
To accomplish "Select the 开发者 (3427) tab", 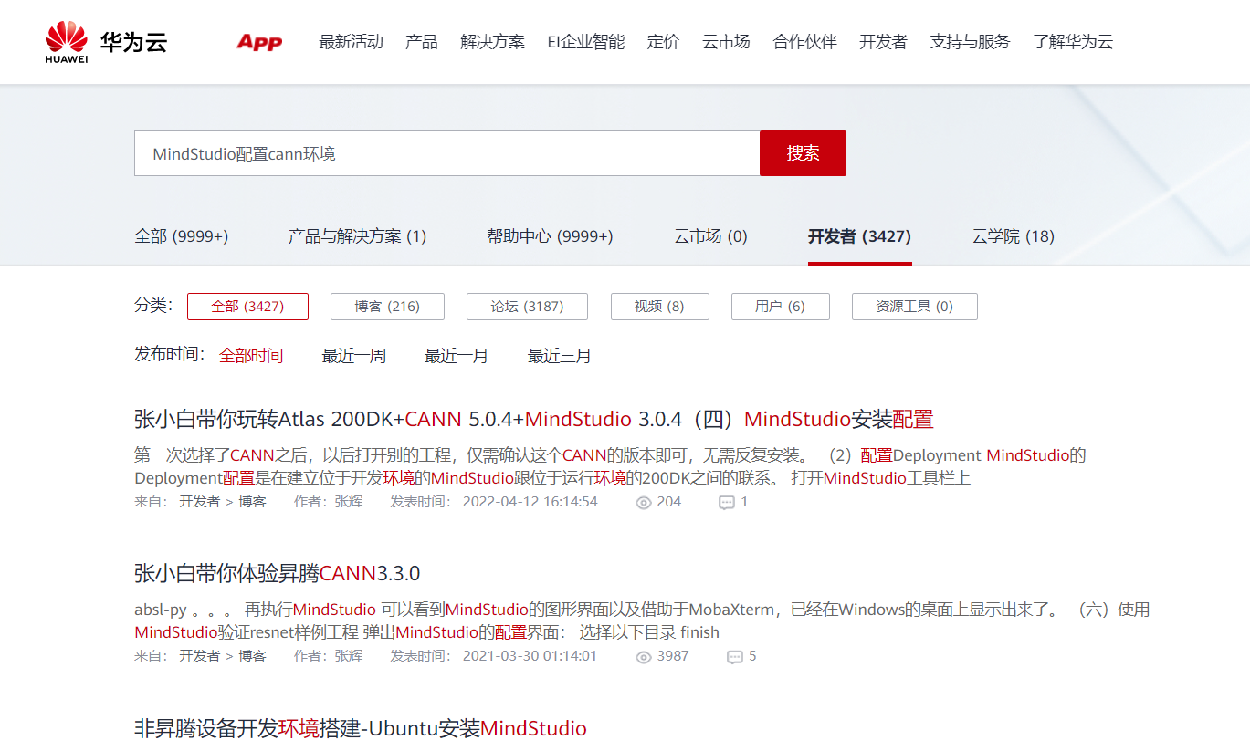I will (x=859, y=236).
